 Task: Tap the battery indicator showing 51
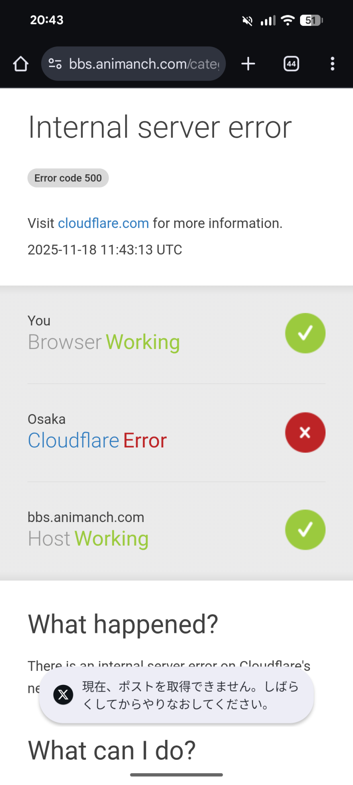coord(311,20)
